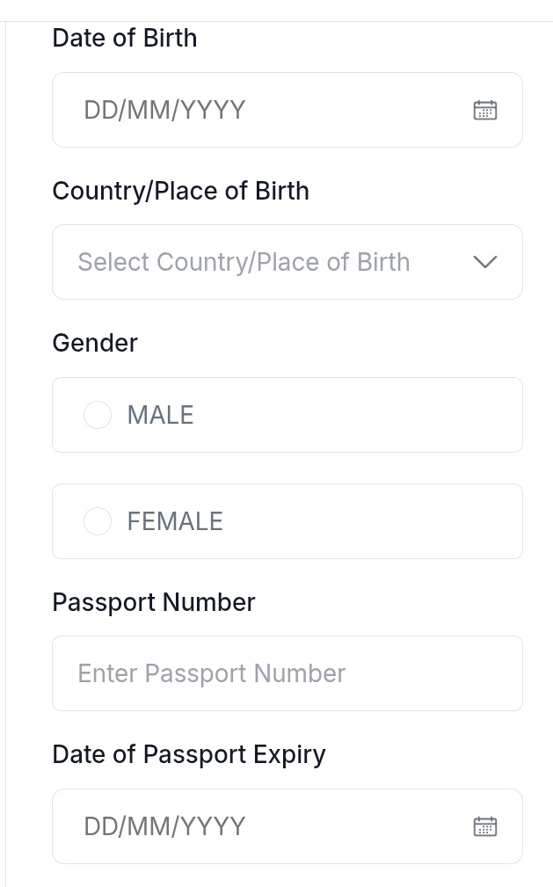Click the "Enter Passport Number" placeholder text

(211, 673)
